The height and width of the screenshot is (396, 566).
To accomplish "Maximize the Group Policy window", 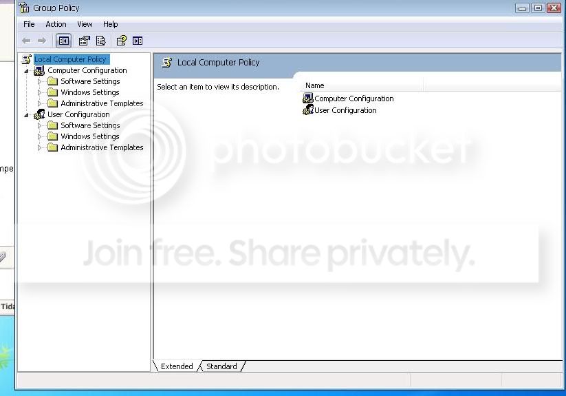I will click(x=538, y=8).
